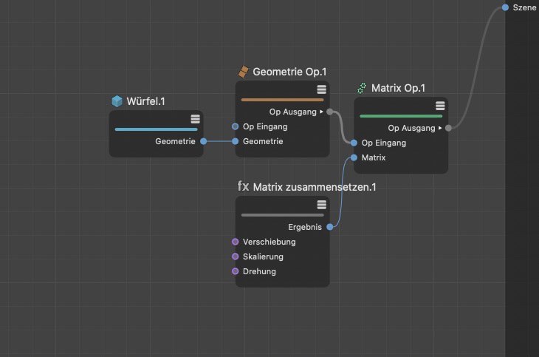Open the Matrix Op.1 node hamburger menu

pyautogui.click(x=440, y=106)
